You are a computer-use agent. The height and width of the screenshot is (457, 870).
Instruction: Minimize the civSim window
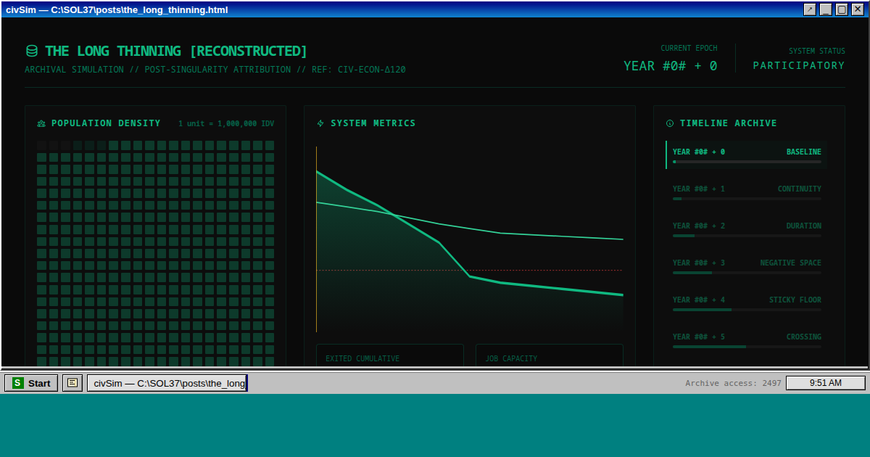826,9
